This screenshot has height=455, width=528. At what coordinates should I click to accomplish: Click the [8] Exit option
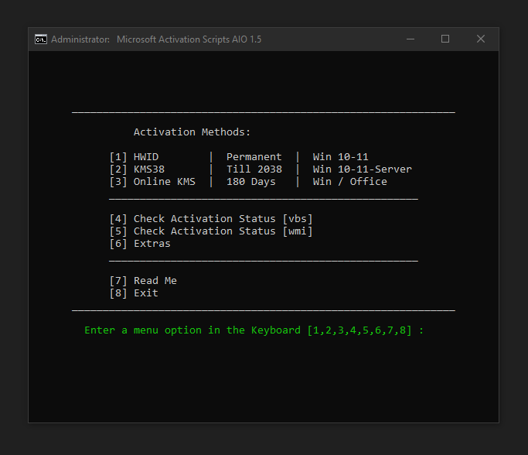pyautogui.click(x=134, y=293)
